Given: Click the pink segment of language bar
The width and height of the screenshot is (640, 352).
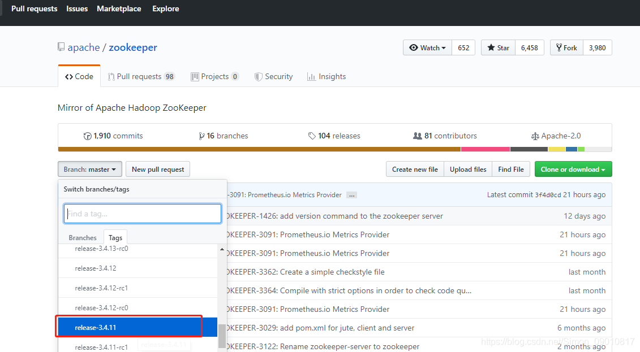Looking at the screenshot, I should 486,149.
